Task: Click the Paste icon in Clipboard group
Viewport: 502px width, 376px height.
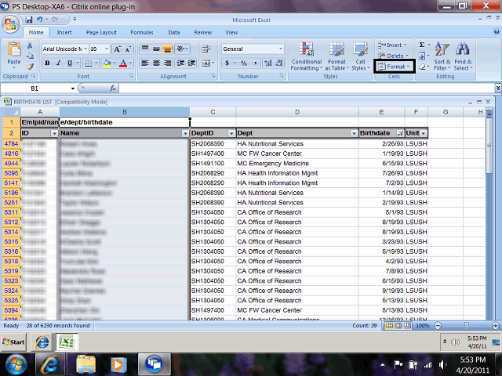Action: click(x=13, y=55)
